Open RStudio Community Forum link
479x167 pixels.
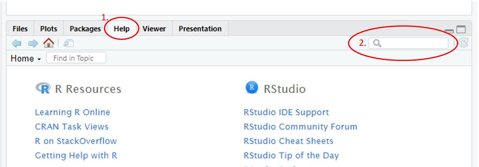[x=301, y=127]
